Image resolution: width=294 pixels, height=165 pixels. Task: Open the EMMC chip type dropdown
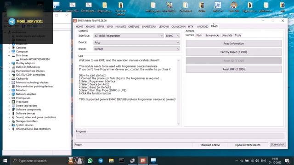[172, 36]
